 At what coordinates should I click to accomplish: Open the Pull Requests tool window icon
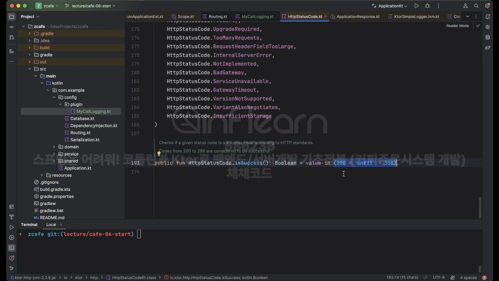[12, 37]
